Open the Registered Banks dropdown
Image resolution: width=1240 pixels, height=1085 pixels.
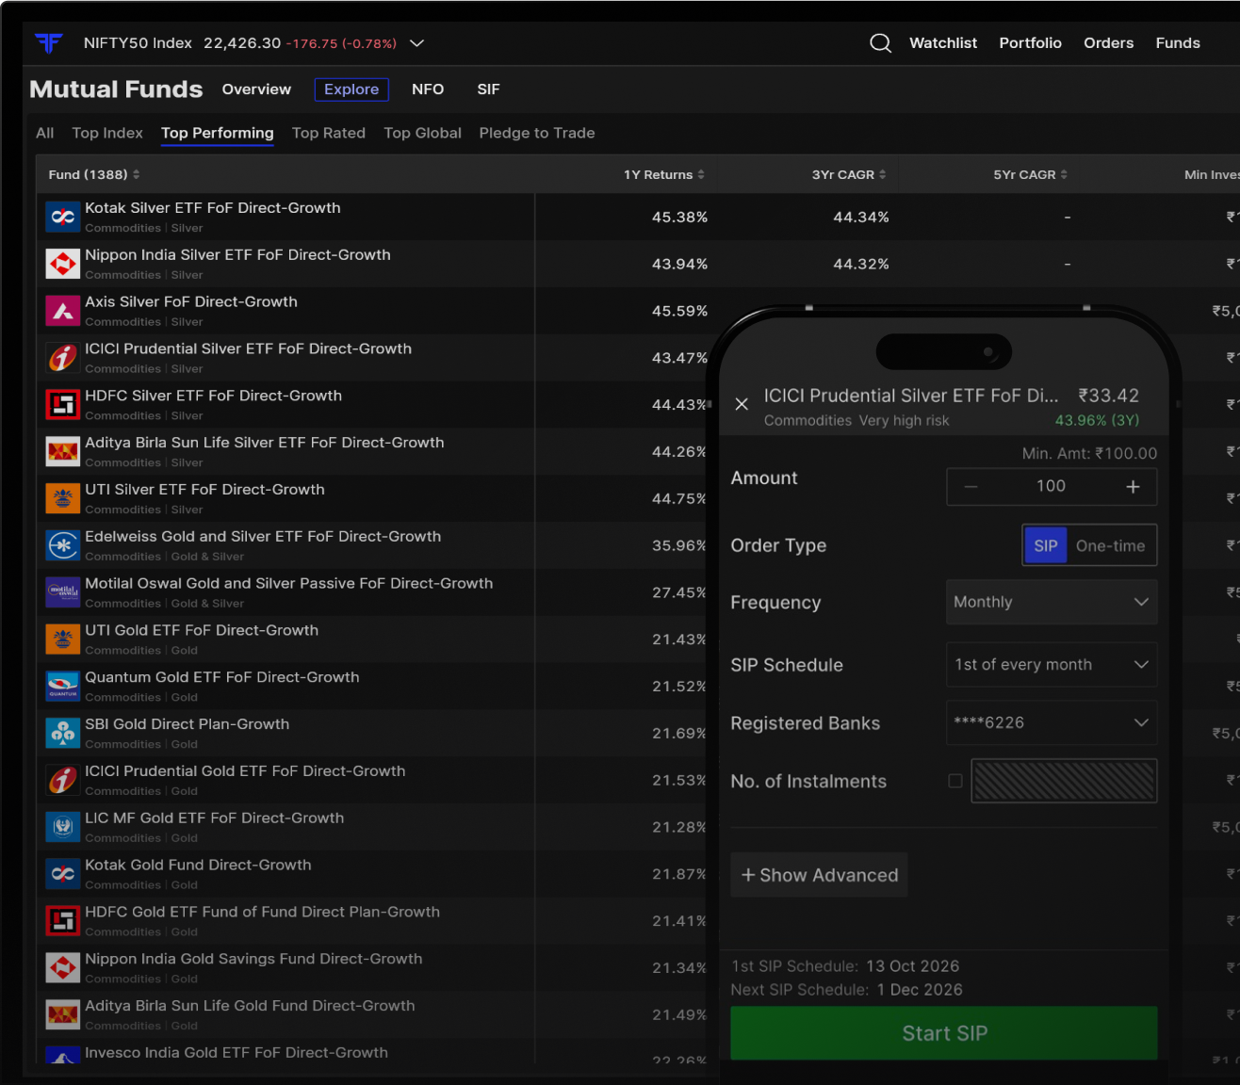(1052, 723)
